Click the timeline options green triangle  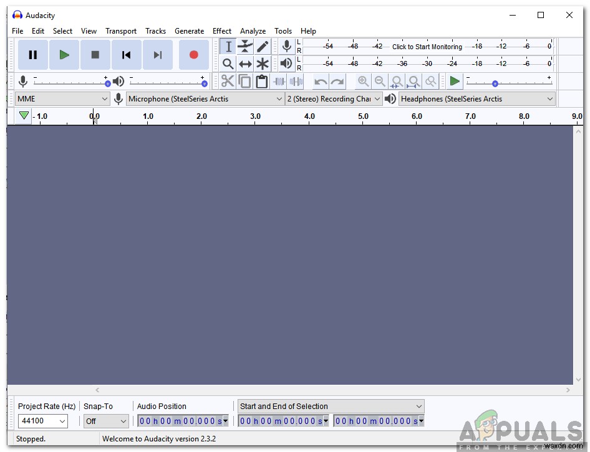tap(23, 115)
